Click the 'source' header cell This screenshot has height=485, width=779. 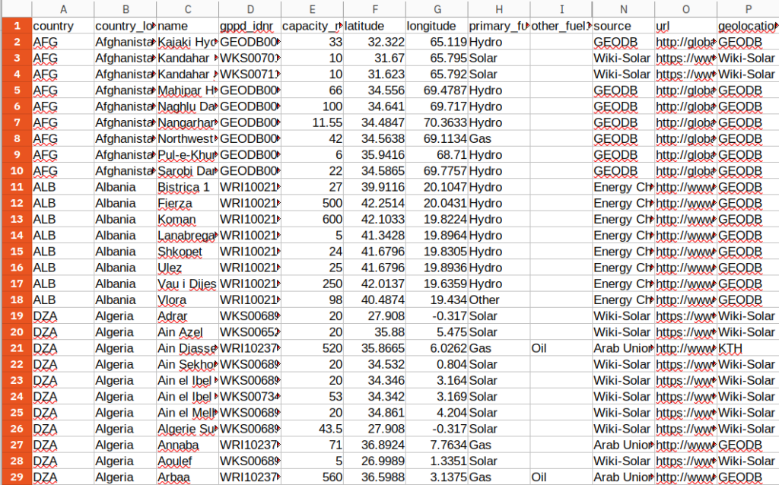coord(624,26)
